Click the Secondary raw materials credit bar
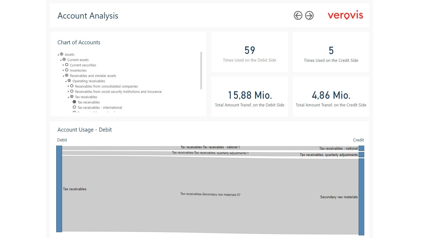Viewport: 423px width, 238px height. [x=361, y=197]
